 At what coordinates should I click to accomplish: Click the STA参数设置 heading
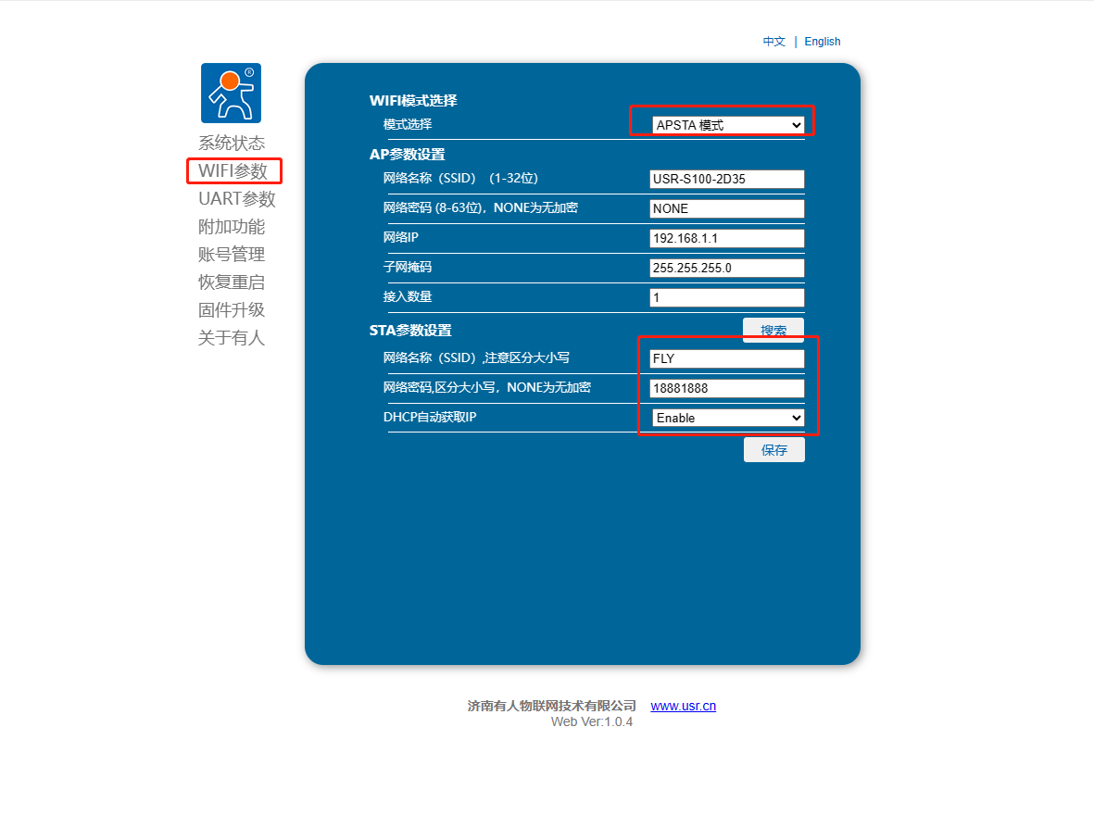coord(410,330)
